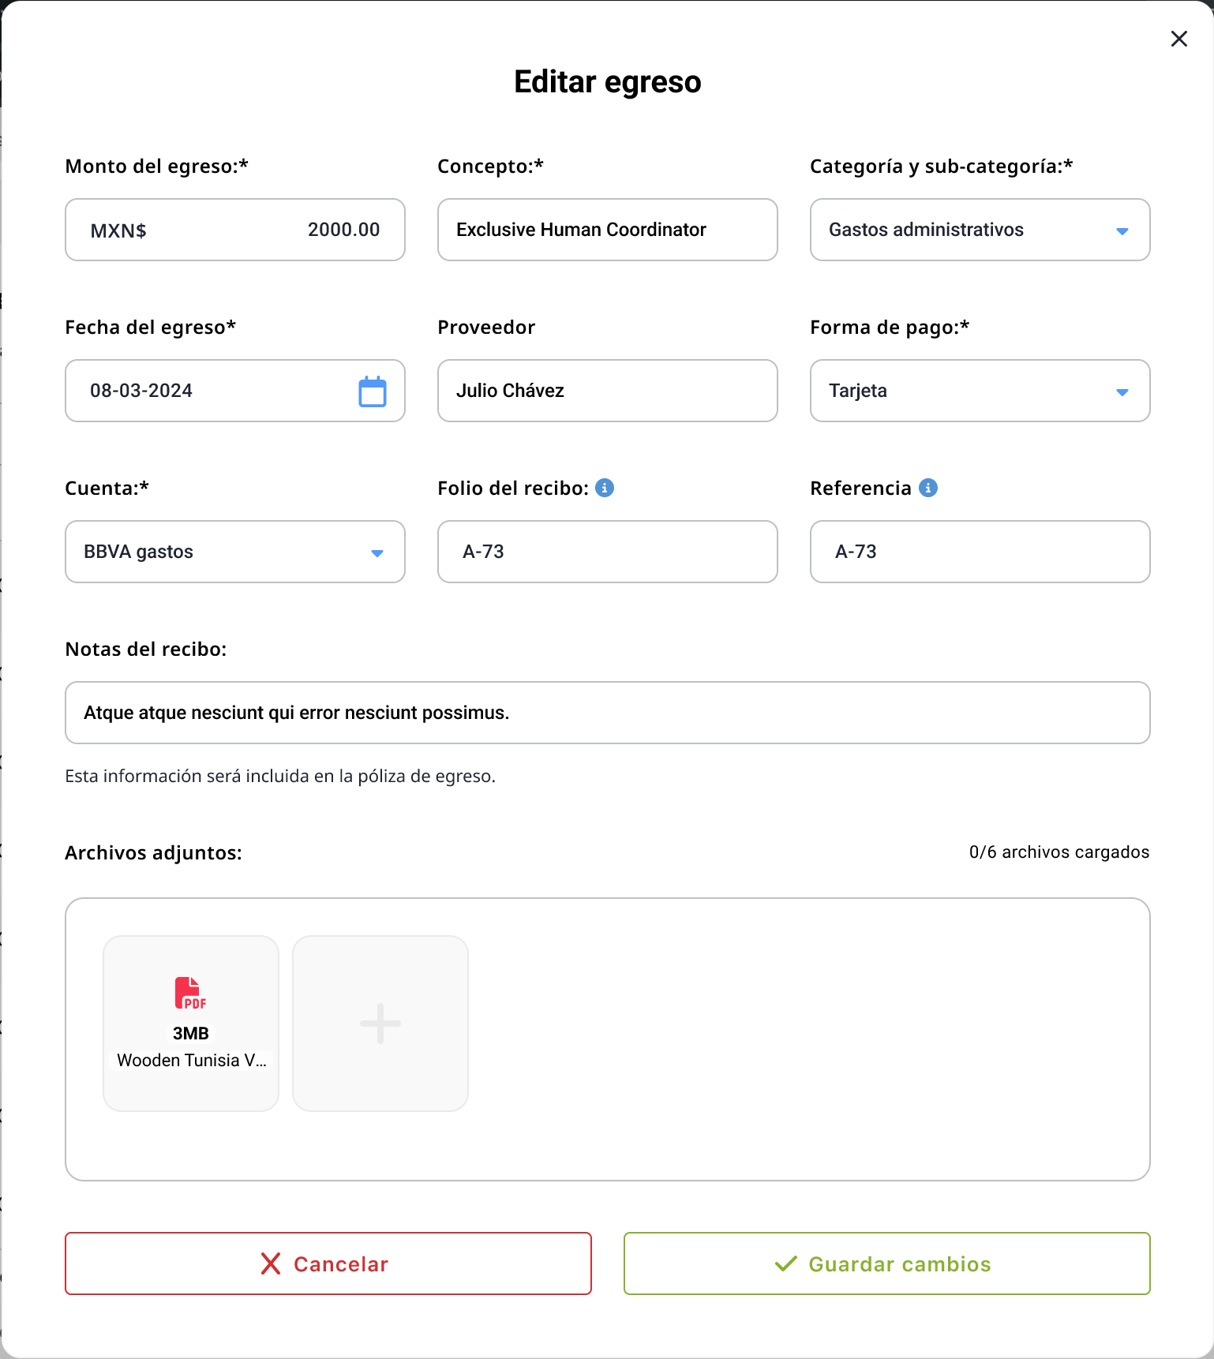Click the Concepto text field

point(608,230)
